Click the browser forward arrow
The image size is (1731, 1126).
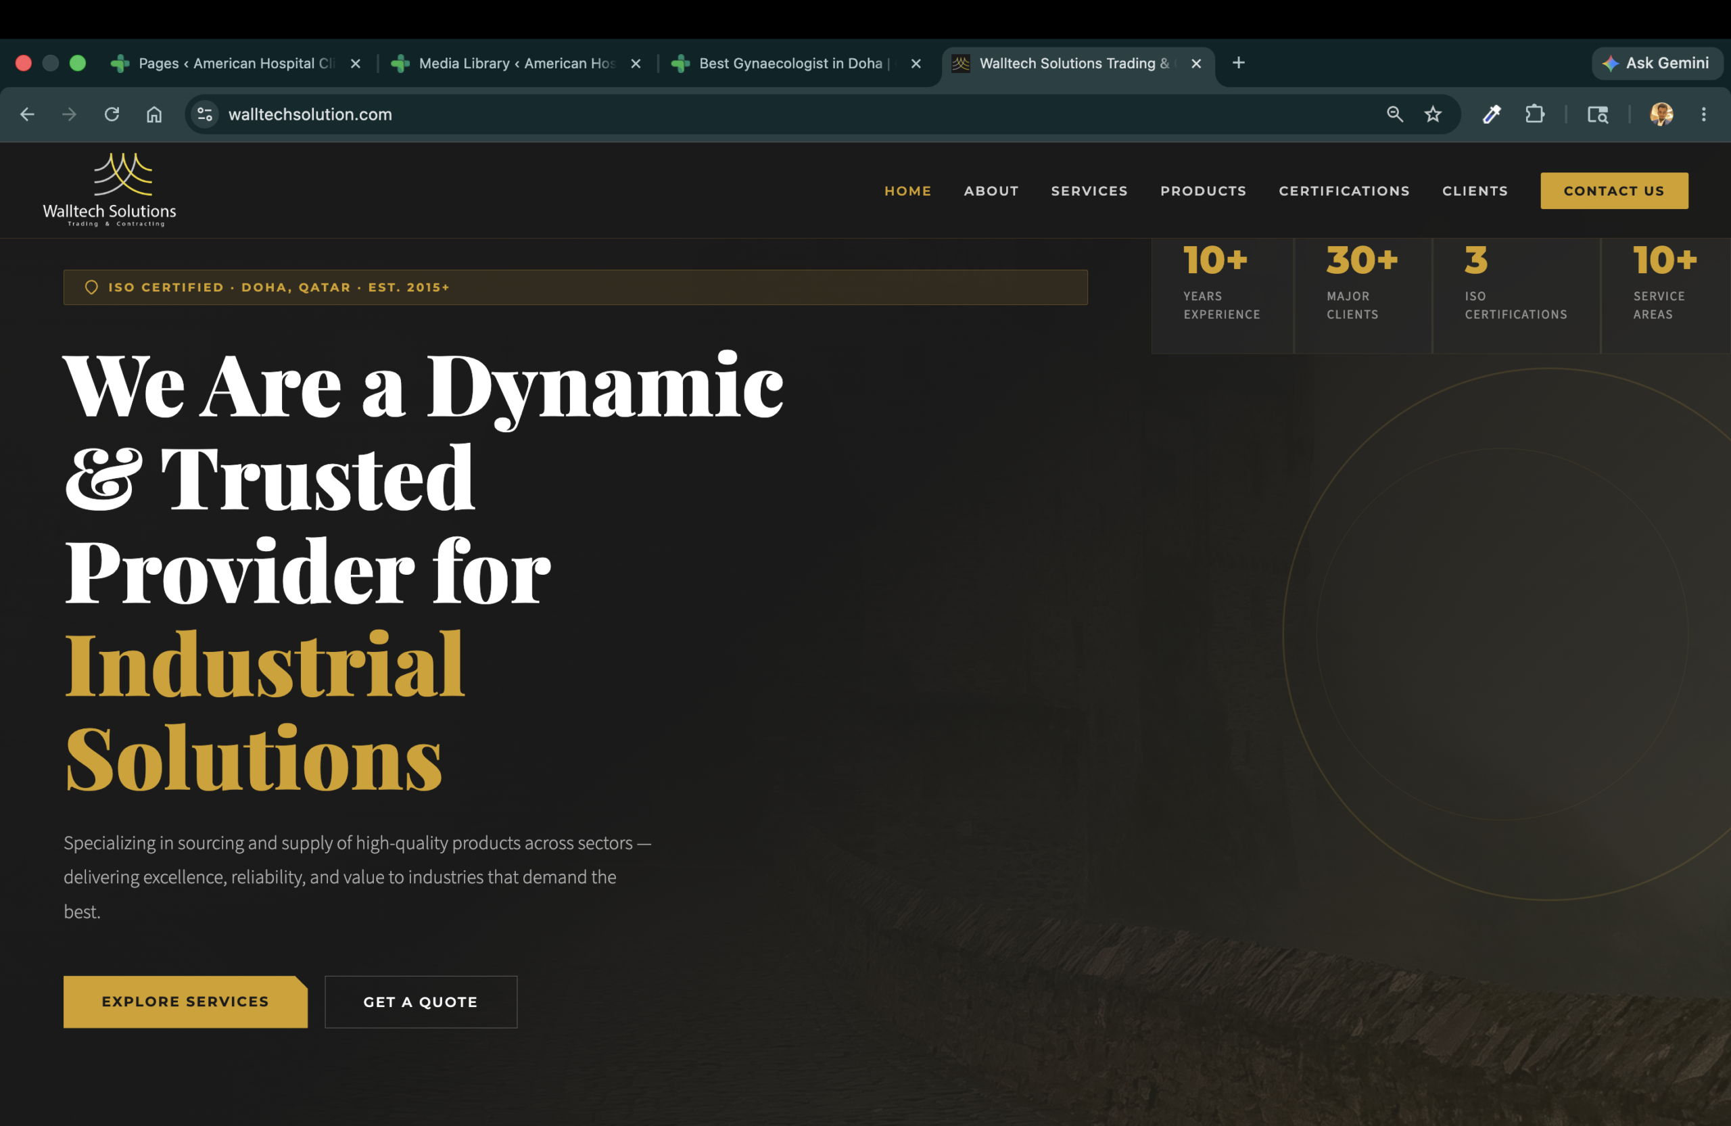tap(69, 114)
